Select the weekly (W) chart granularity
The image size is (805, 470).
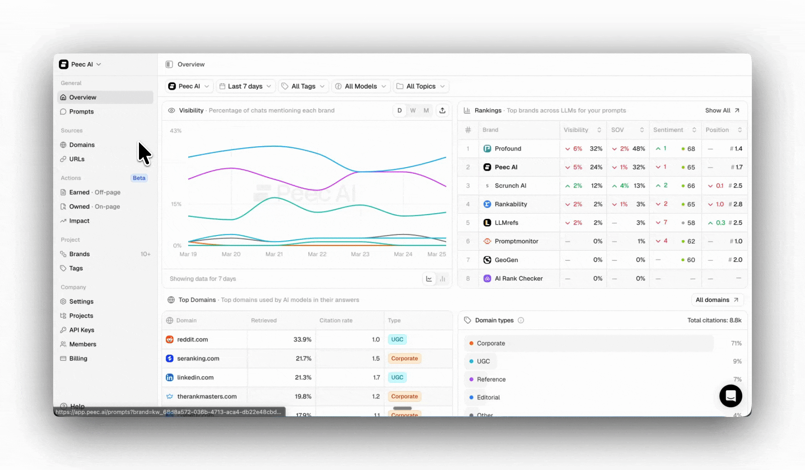point(413,111)
